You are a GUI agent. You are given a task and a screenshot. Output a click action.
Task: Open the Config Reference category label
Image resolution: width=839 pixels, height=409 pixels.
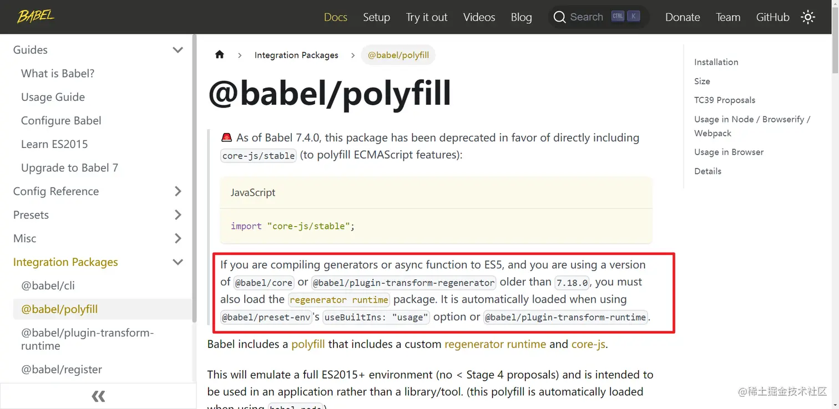pos(56,191)
